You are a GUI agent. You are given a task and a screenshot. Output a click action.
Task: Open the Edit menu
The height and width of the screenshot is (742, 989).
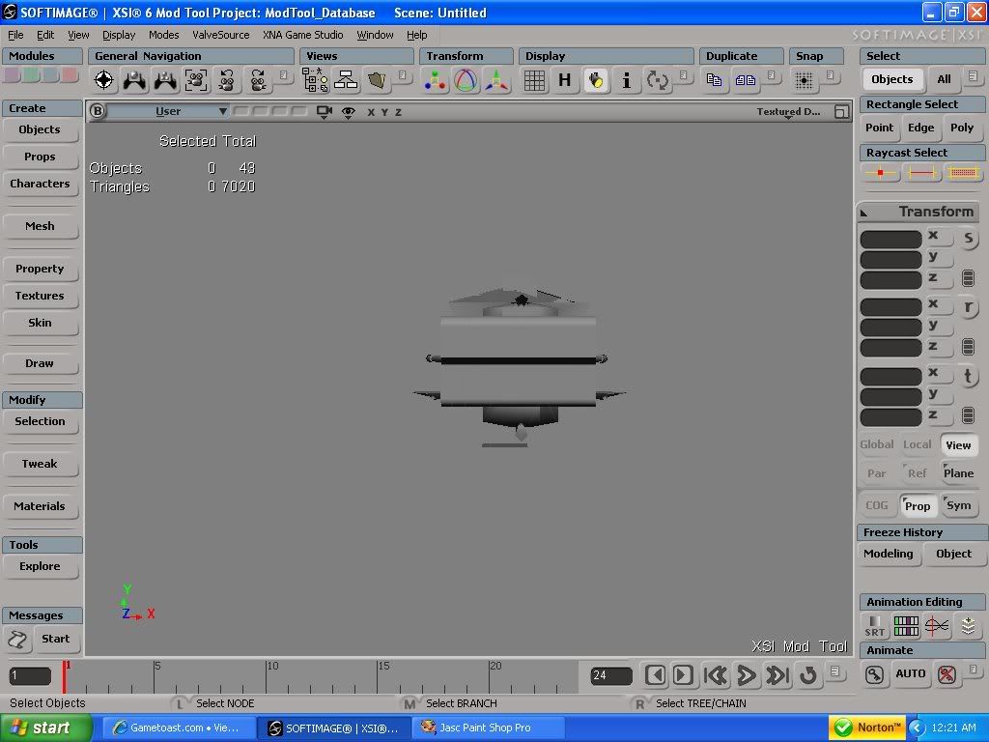point(45,35)
